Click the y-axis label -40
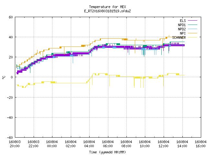This screenshot has height=155, width=207. tap(10, 118)
